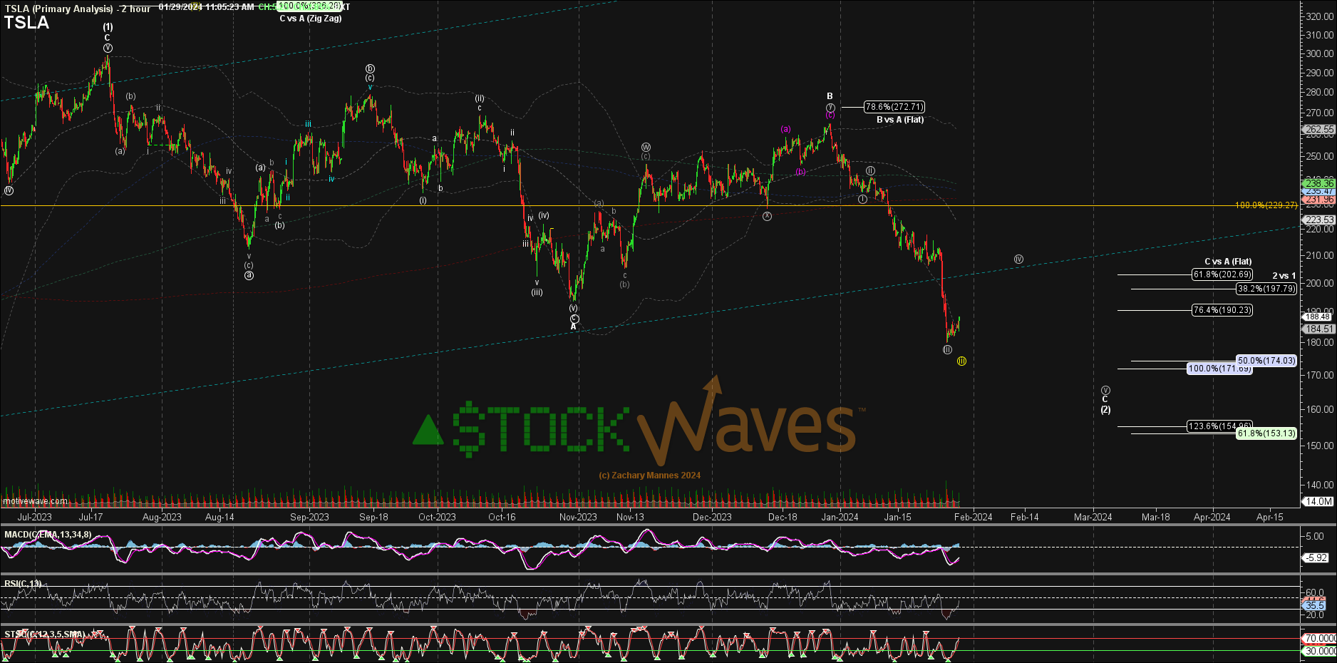The image size is (1337, 663).
Task: Select the MACD axis 5.00 label
Action: pyautogui.click(x=1315, y=536)
